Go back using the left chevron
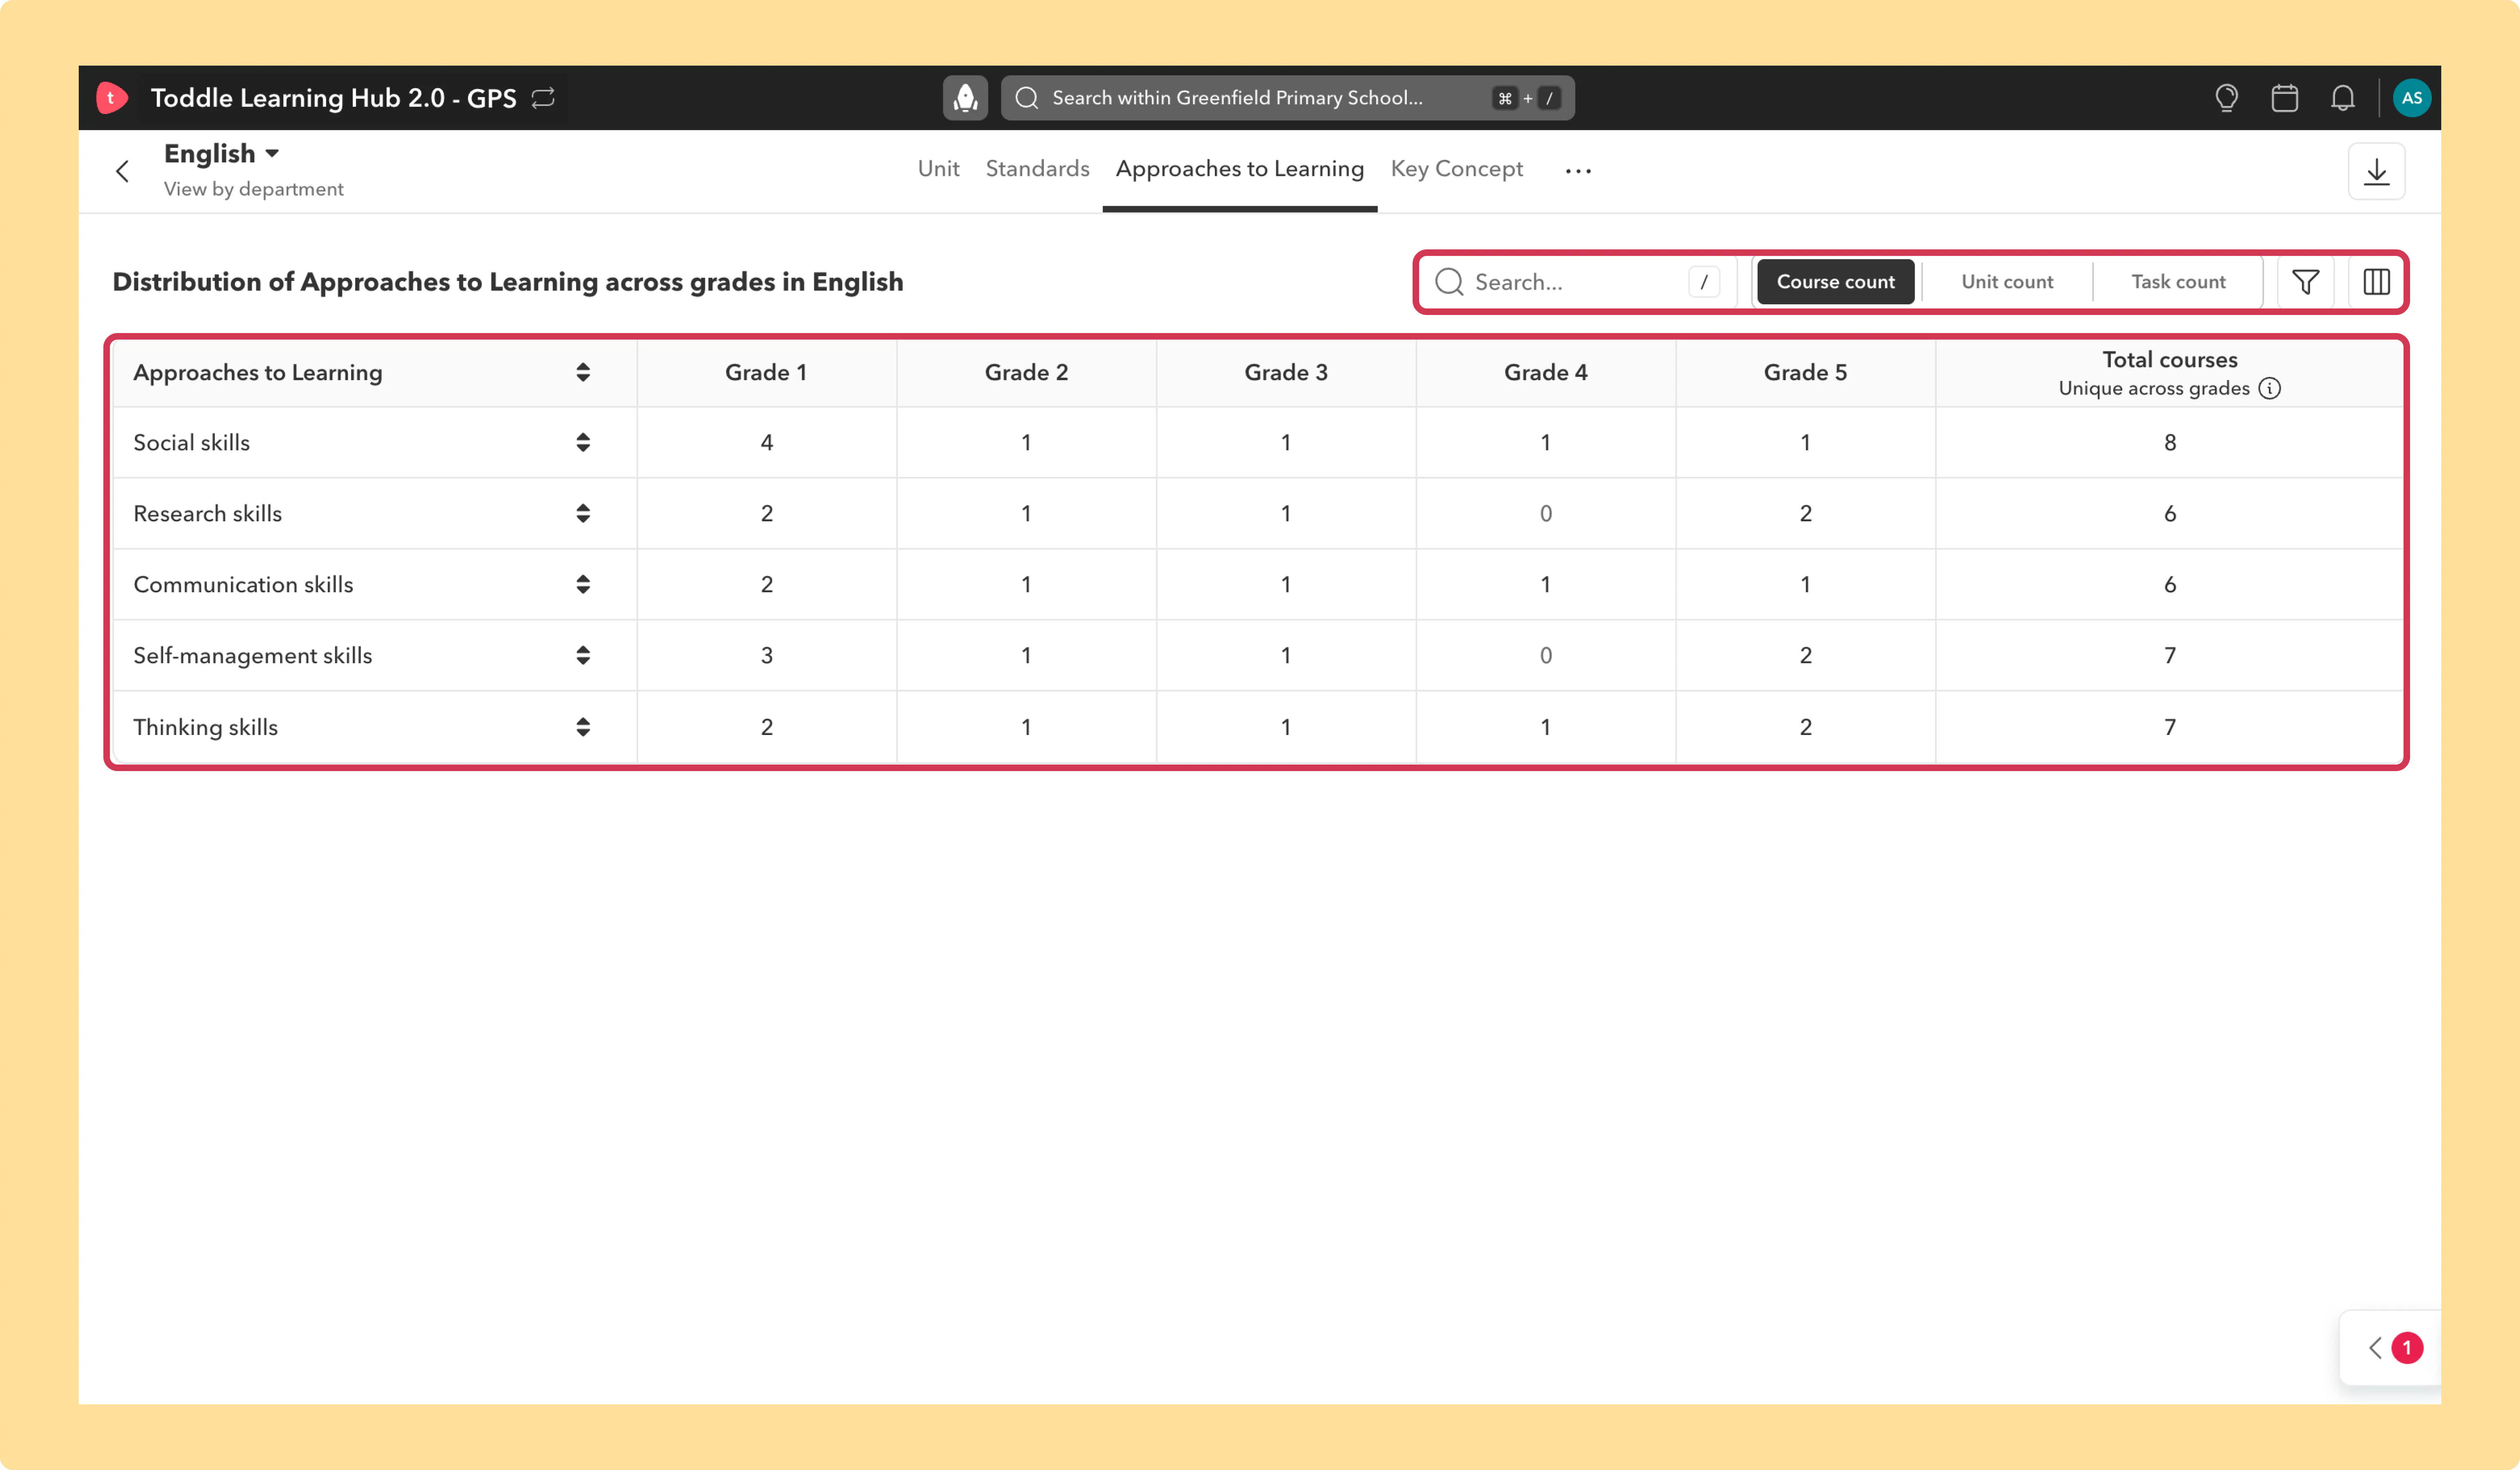The width and height of the screenshot is (2520, 1470). click(x=122, y=171)
